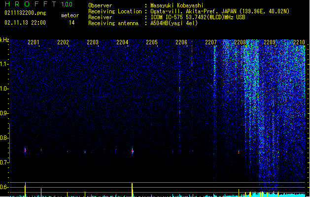Click the date stamp 02.11.13 22:00
Screen dimensions: 310x197
point(25,23)
